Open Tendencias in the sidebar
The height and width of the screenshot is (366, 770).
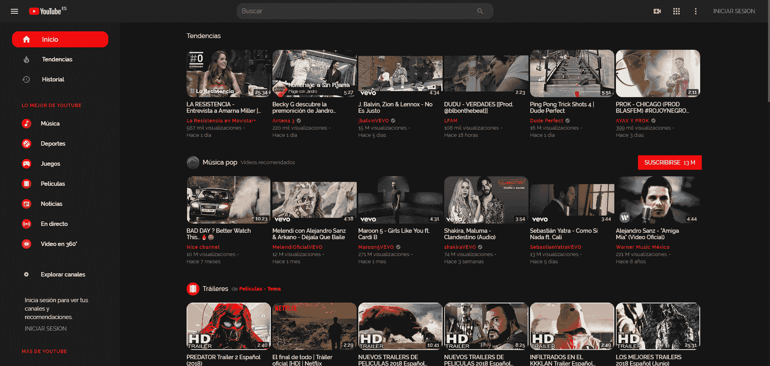coord(60,59)
